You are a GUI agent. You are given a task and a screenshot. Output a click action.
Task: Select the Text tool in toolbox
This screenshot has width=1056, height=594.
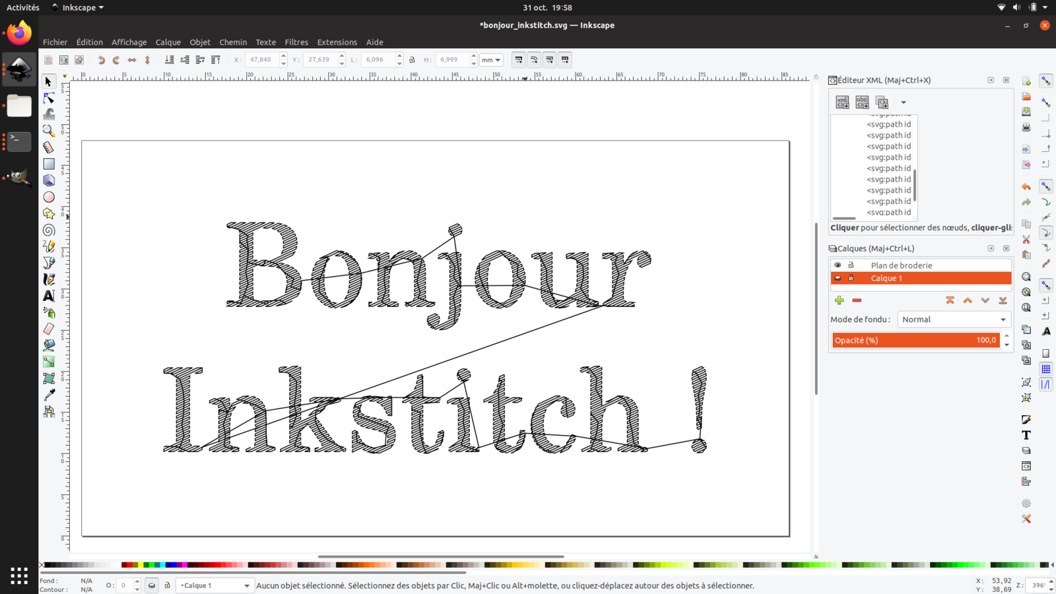tap(49, 296)
